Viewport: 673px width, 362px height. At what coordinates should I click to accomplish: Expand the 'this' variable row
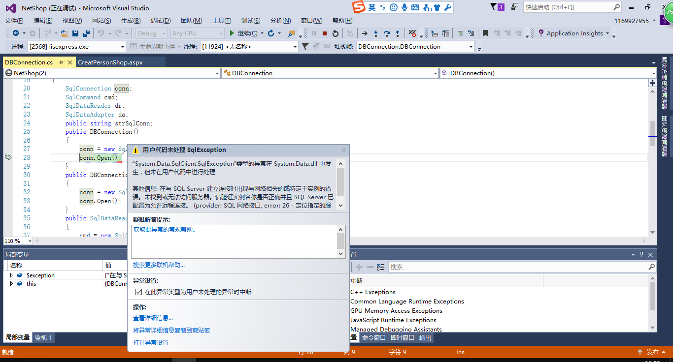click(x=11, y=284)
